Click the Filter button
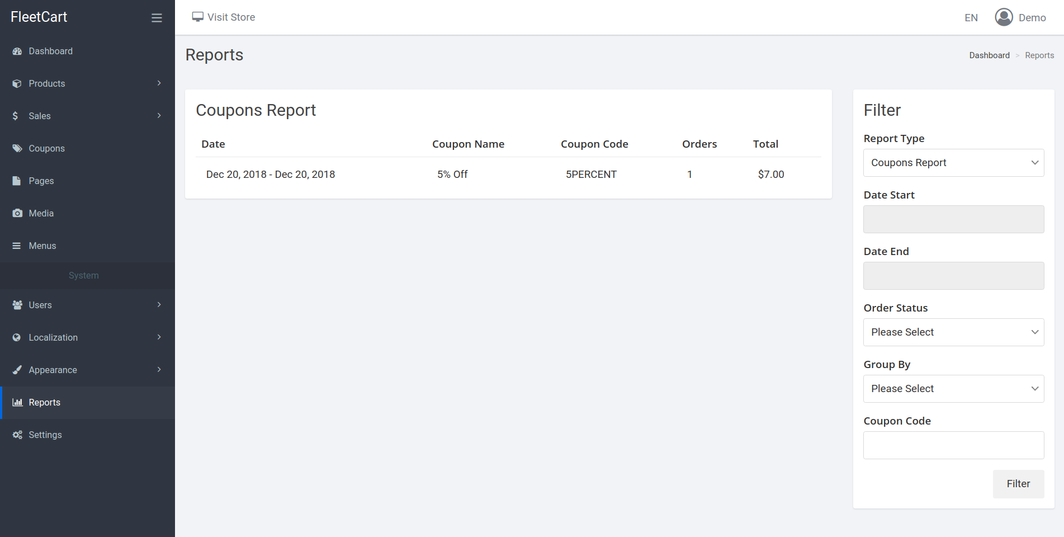Screen dimensions: 1064x537 pos(1018,483)
